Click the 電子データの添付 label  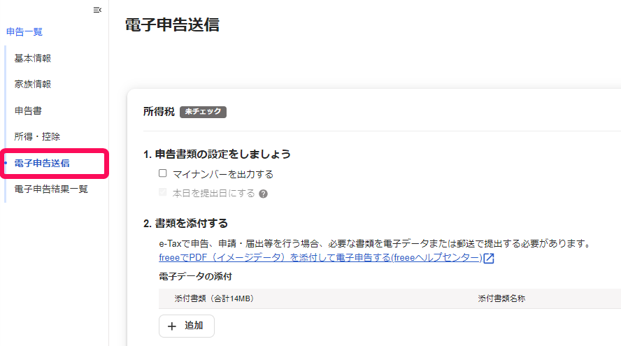click(196, 276)
